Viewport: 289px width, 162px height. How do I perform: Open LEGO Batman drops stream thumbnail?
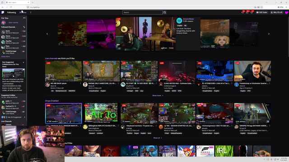(252, 113)
